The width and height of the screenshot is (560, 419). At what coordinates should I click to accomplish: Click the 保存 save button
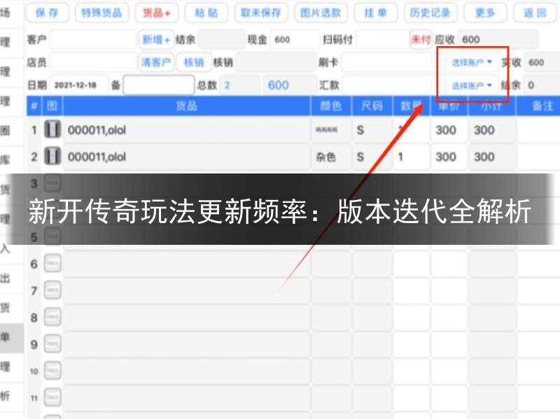tap(47, 12)
